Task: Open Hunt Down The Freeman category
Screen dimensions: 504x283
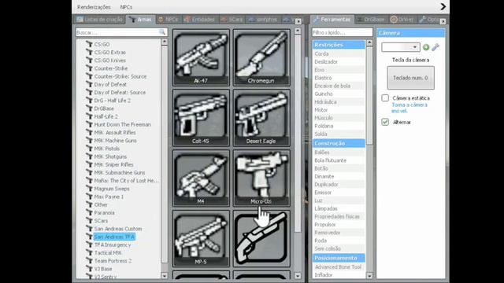Action: click(123, 124)
